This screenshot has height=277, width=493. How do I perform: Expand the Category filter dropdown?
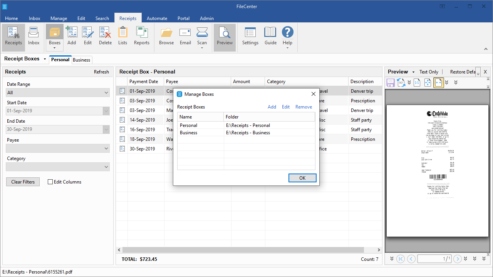pyautogui.click(x=58, y=167)
